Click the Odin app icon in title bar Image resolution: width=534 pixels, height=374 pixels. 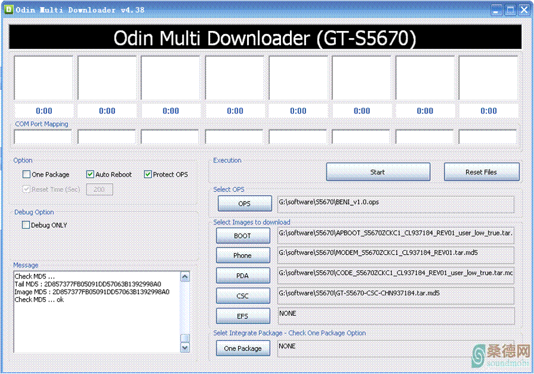click(x=8, y=9)
